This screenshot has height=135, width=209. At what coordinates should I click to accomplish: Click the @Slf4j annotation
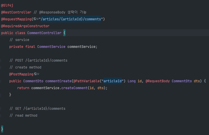tap(7, 5)
